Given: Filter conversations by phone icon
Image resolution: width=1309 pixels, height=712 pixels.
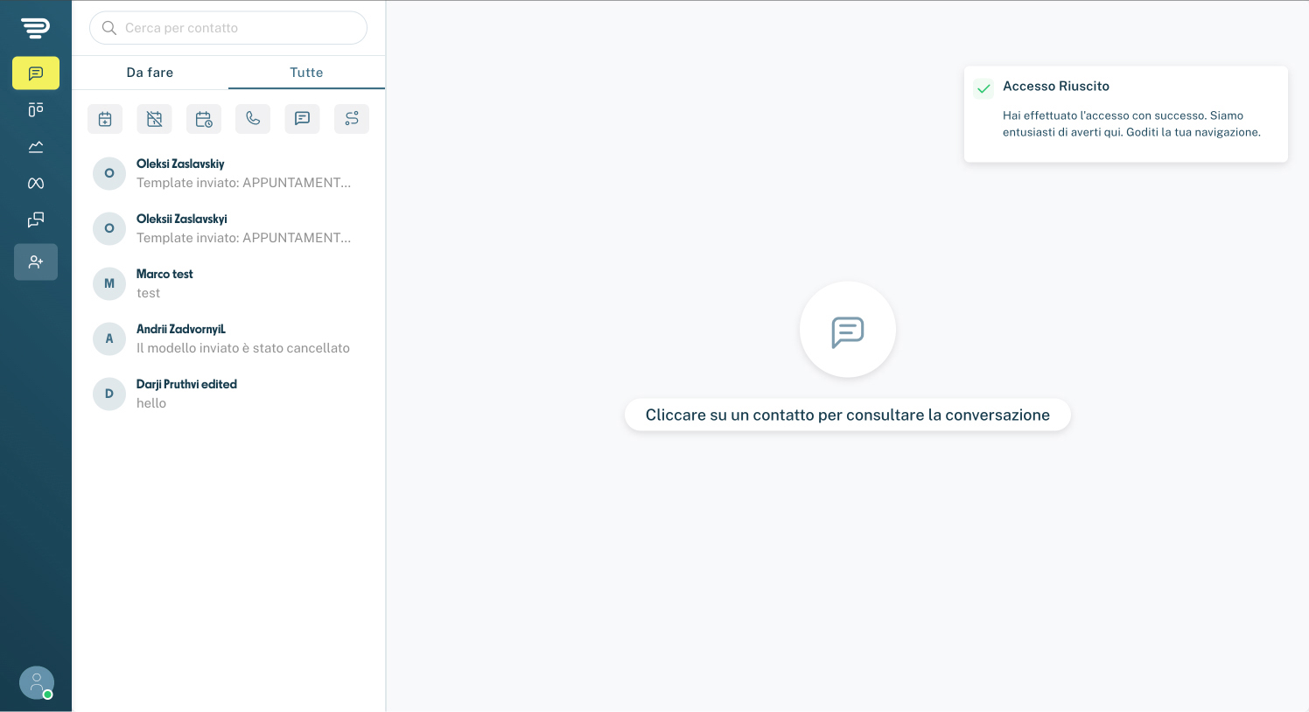Looking at the screenshot, I should tap(253, 119).
